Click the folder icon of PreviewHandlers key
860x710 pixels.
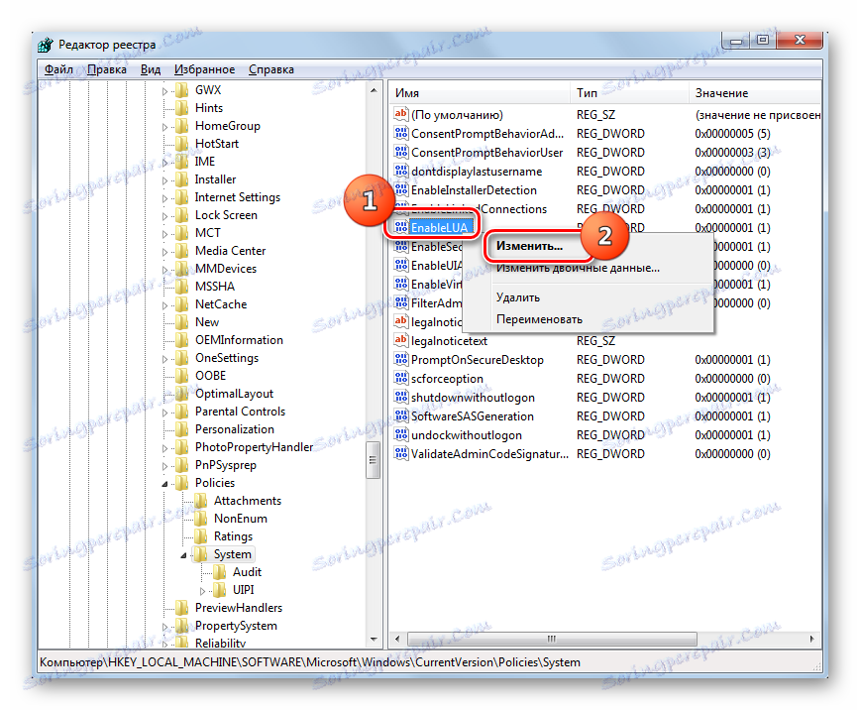coord(182,607)
